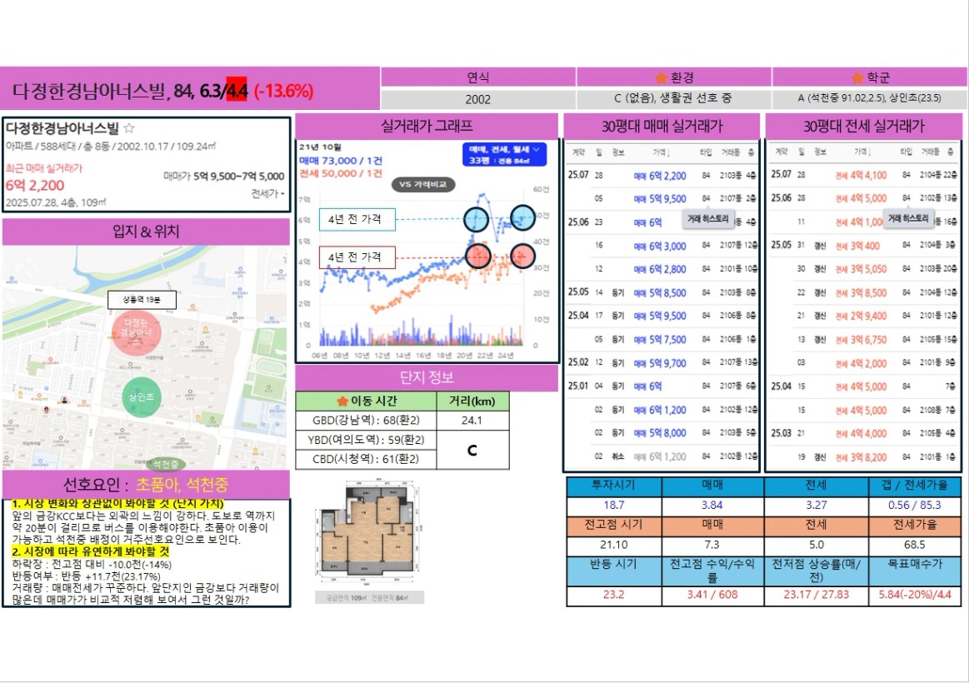Click the '전세 50,000 / 1건' chart legend
969x683 pixels.
(x=341, y=173)
